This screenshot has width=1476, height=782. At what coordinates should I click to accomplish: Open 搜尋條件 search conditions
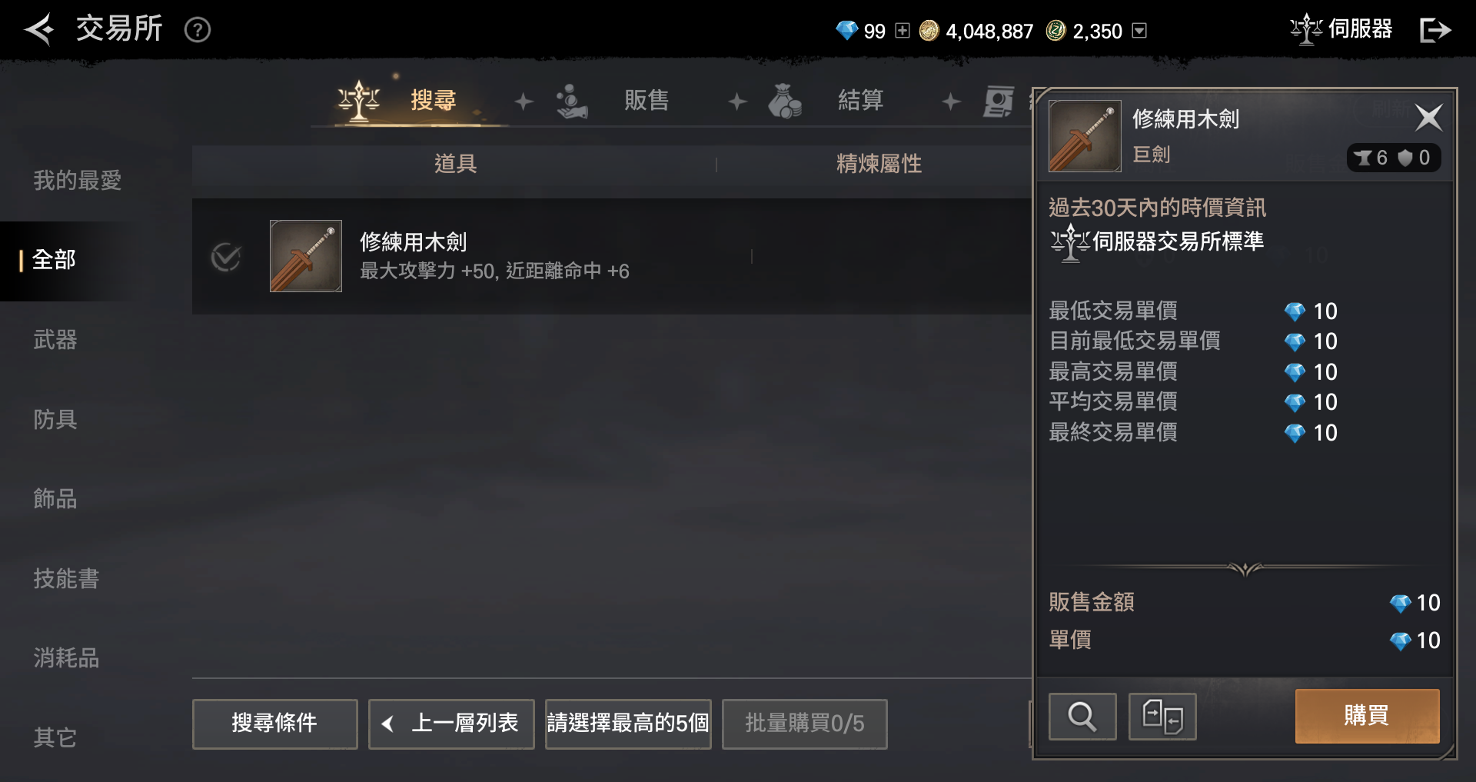tap(274, 724)
